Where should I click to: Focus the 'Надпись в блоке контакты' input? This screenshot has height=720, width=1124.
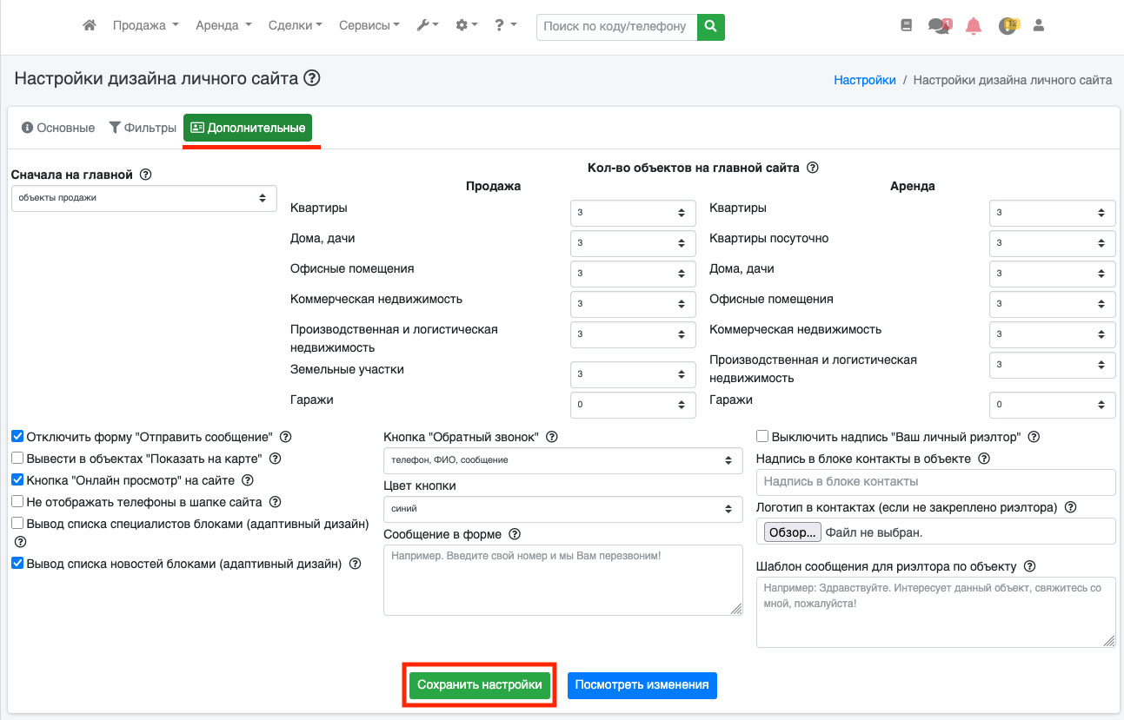click(x=935, y=482)
